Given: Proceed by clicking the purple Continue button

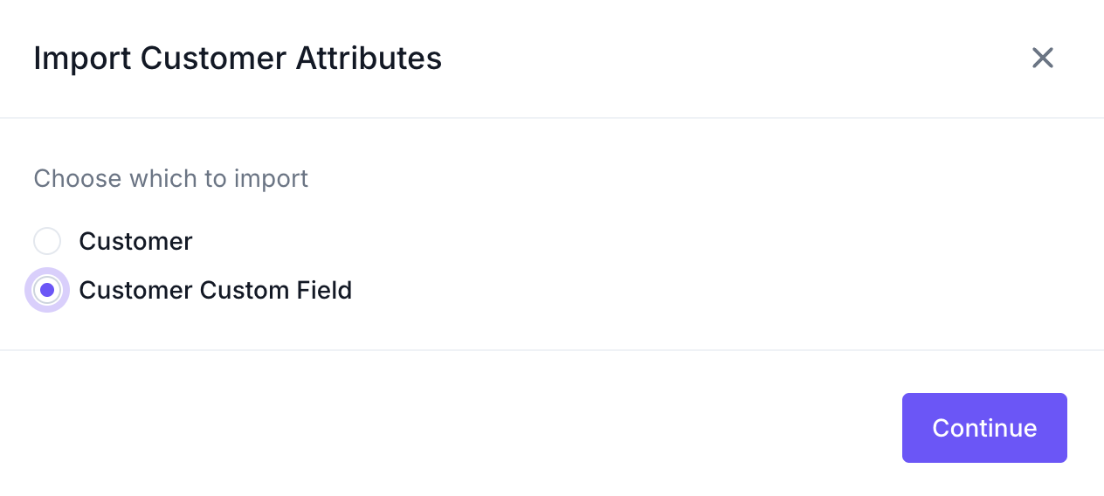Looking at the screenshot, I should click(x=984, y=428).
